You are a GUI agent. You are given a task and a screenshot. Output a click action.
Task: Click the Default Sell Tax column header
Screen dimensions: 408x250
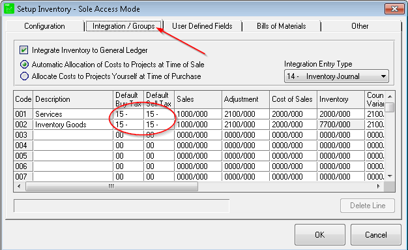click(x=159, y=99)
